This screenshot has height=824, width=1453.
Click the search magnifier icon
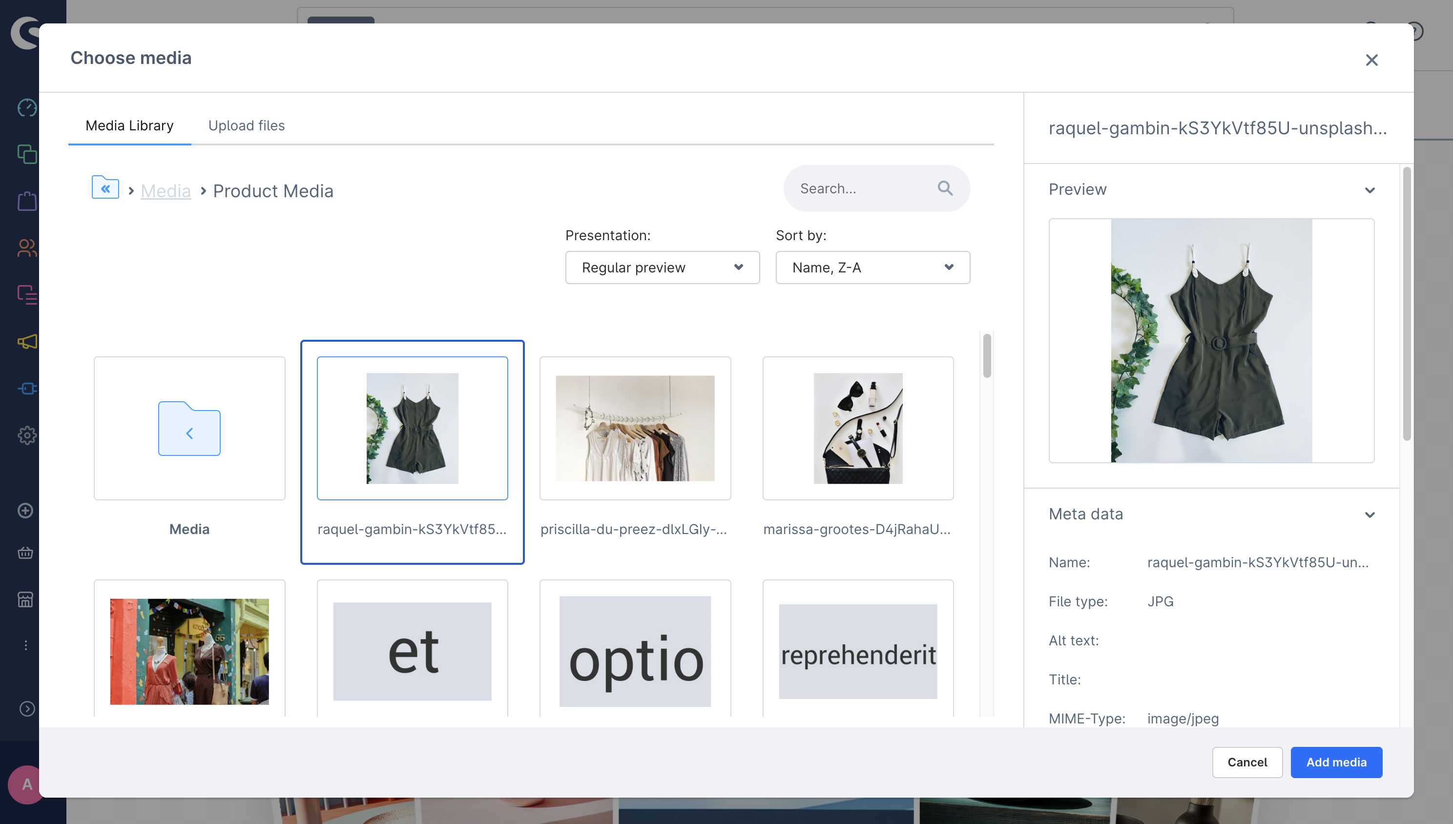[945, 188]
